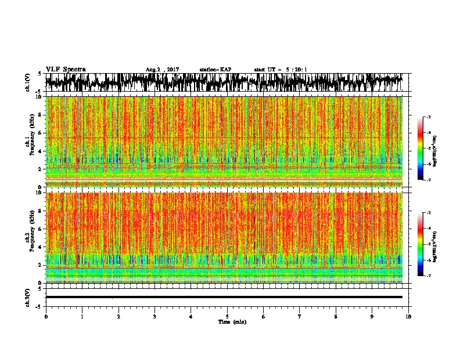The width and height of the screenshot is (460, 355).
Task: Select the "-3" label on ch.1 colorbar
Action: [428, 117]
